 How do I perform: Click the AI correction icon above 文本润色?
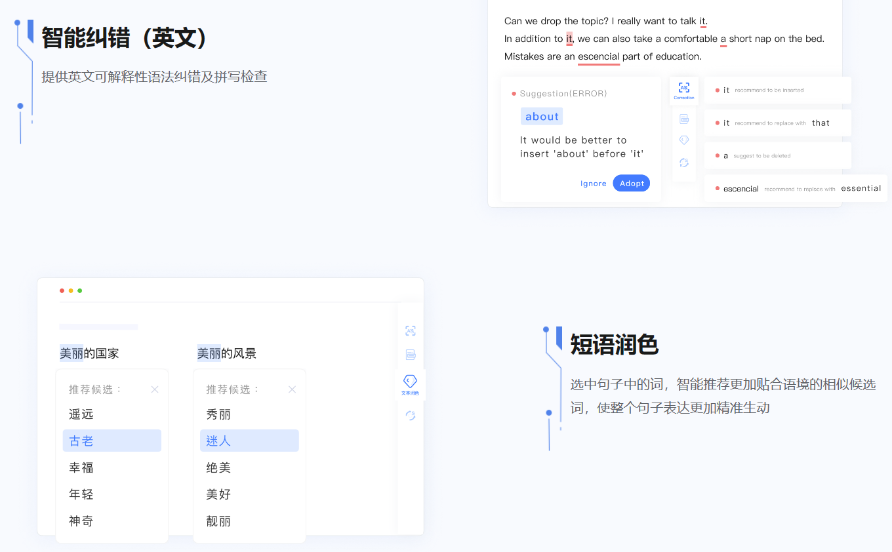[x=411, y=331]
